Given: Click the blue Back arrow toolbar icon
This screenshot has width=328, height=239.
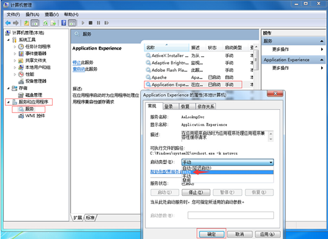Looking at the screenshot, I should pos(8,23).
